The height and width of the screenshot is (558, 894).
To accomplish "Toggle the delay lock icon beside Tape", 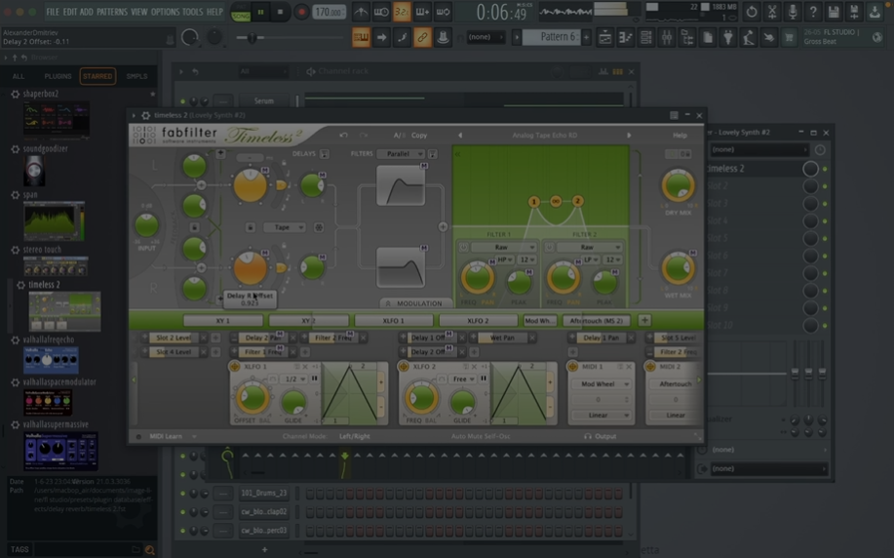I will (x=251, y=227).
